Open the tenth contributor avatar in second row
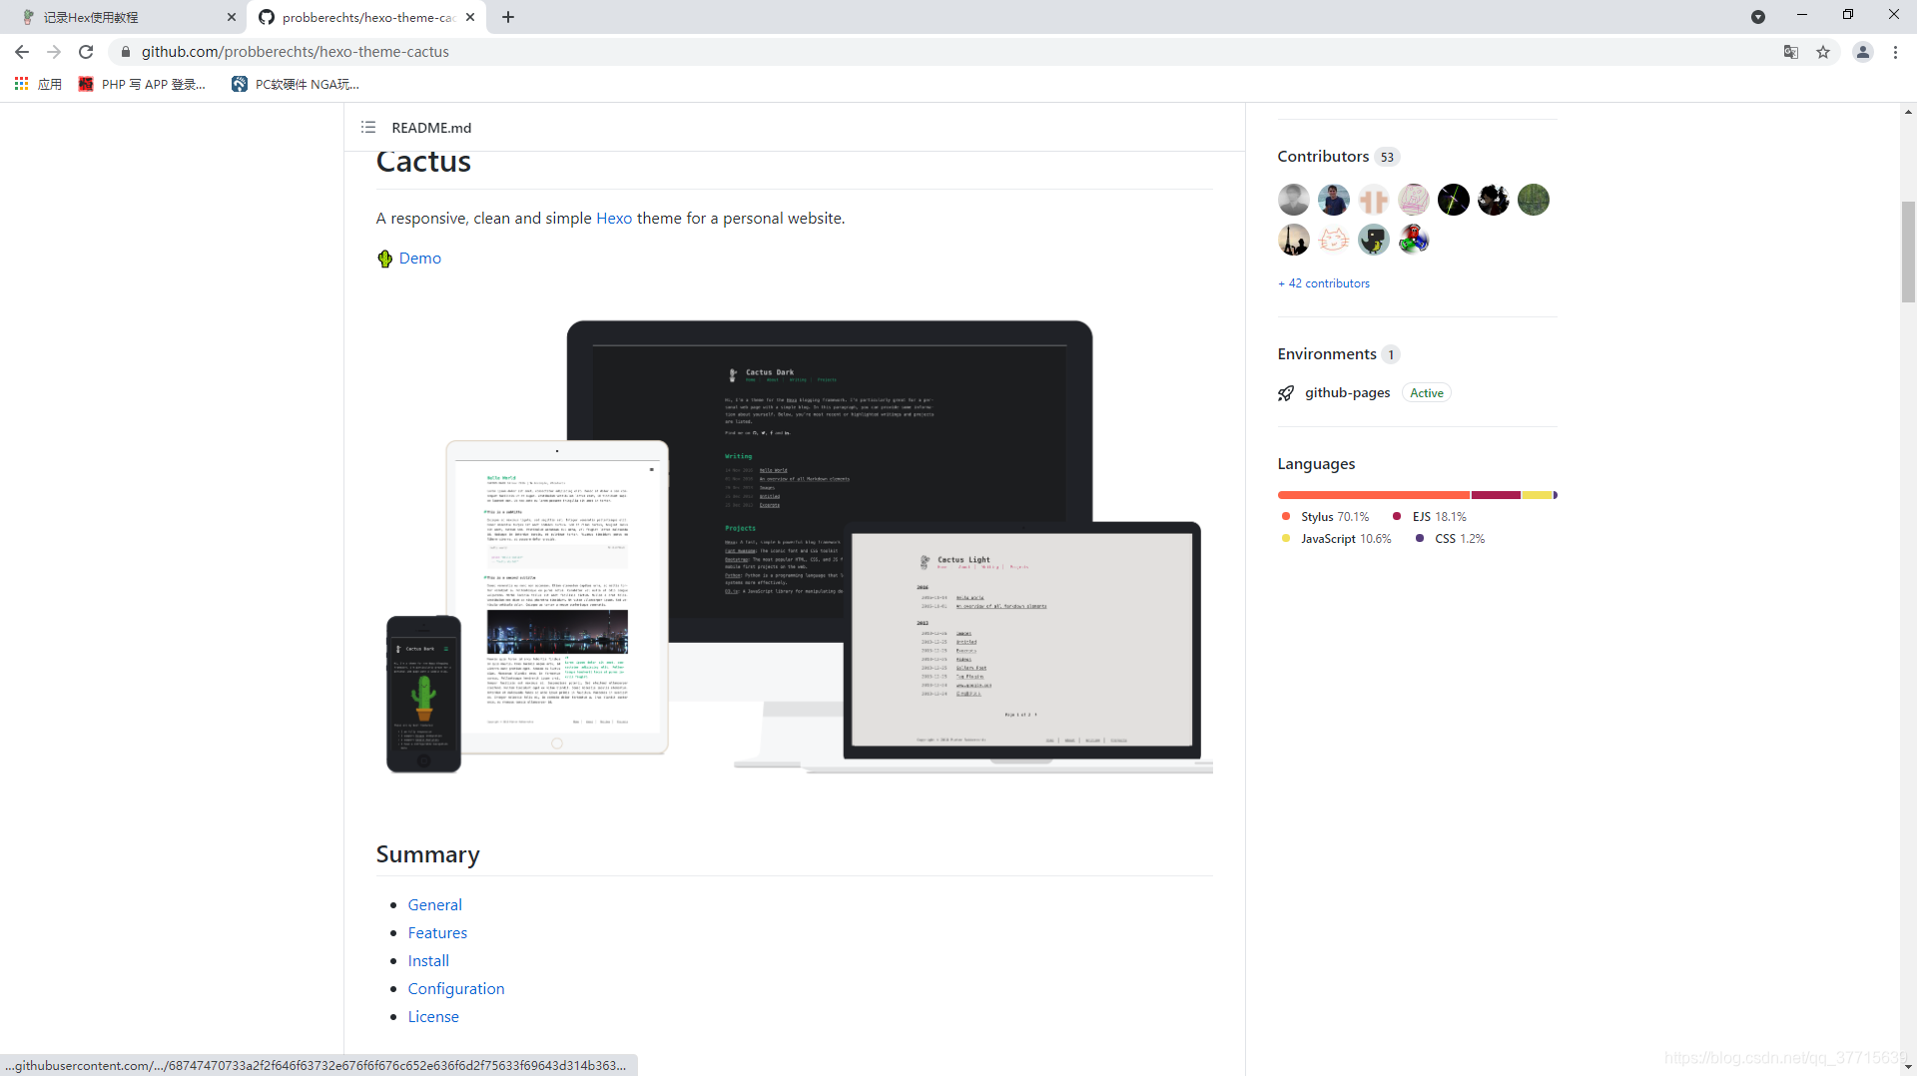Viewport: 1917px width, 1076px height. click(x=1374, y=240)
